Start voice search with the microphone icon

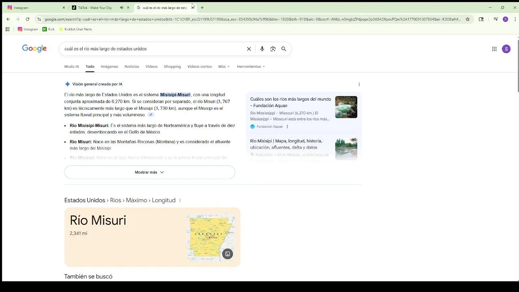point(262,49)
